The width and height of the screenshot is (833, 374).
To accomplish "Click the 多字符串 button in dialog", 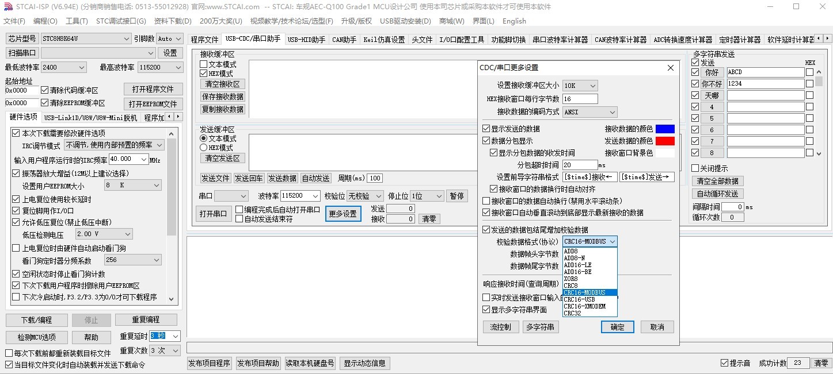I will click(x=541, y=327).
